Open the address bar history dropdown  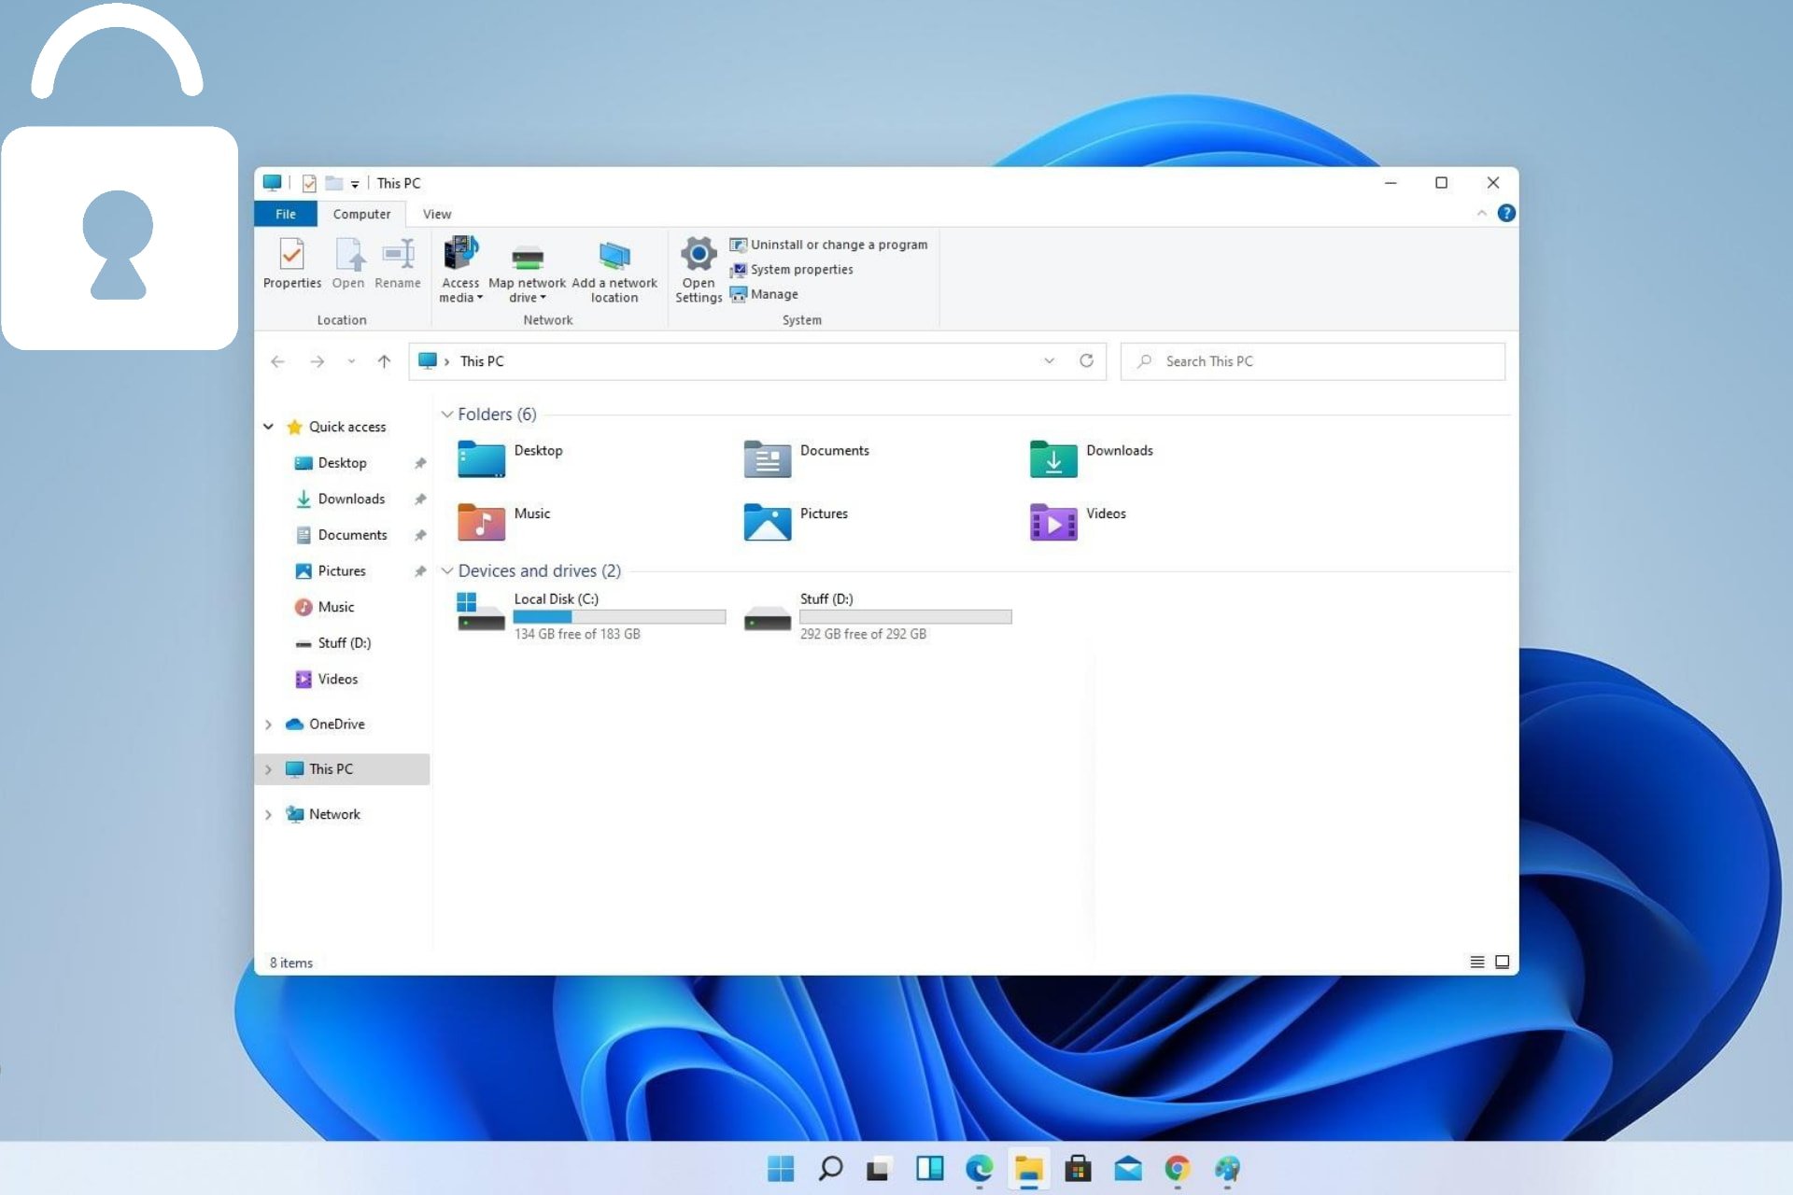tap(1049, 361)
